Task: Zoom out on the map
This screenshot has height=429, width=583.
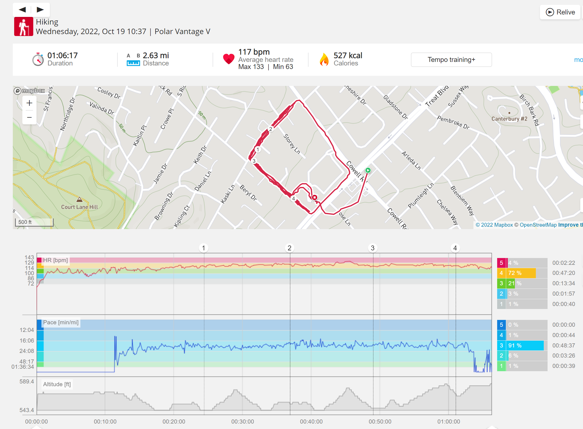Action: pos(29,118)
